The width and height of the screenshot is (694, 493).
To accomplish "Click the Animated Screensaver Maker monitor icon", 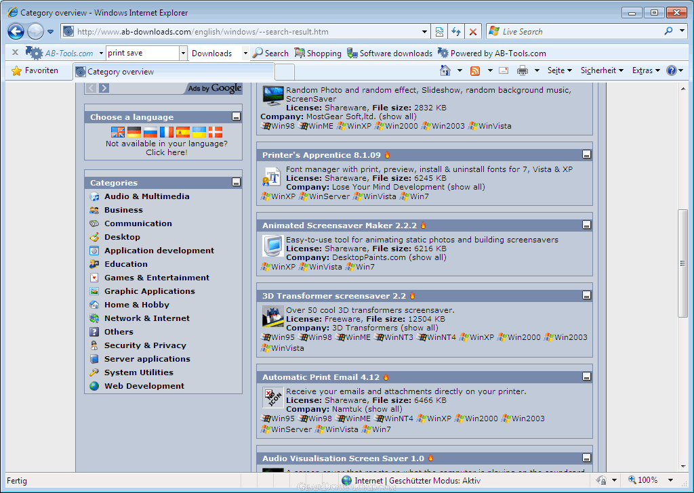I will pyautogui.click(x=272, y=246).
